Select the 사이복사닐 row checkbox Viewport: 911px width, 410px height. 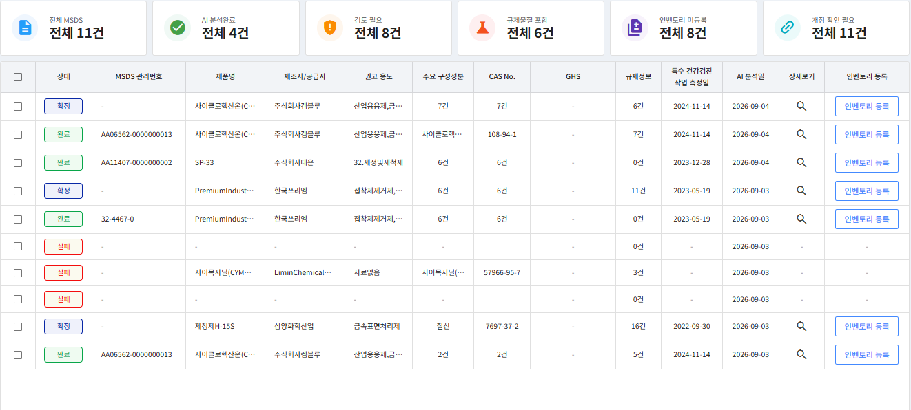18,273
